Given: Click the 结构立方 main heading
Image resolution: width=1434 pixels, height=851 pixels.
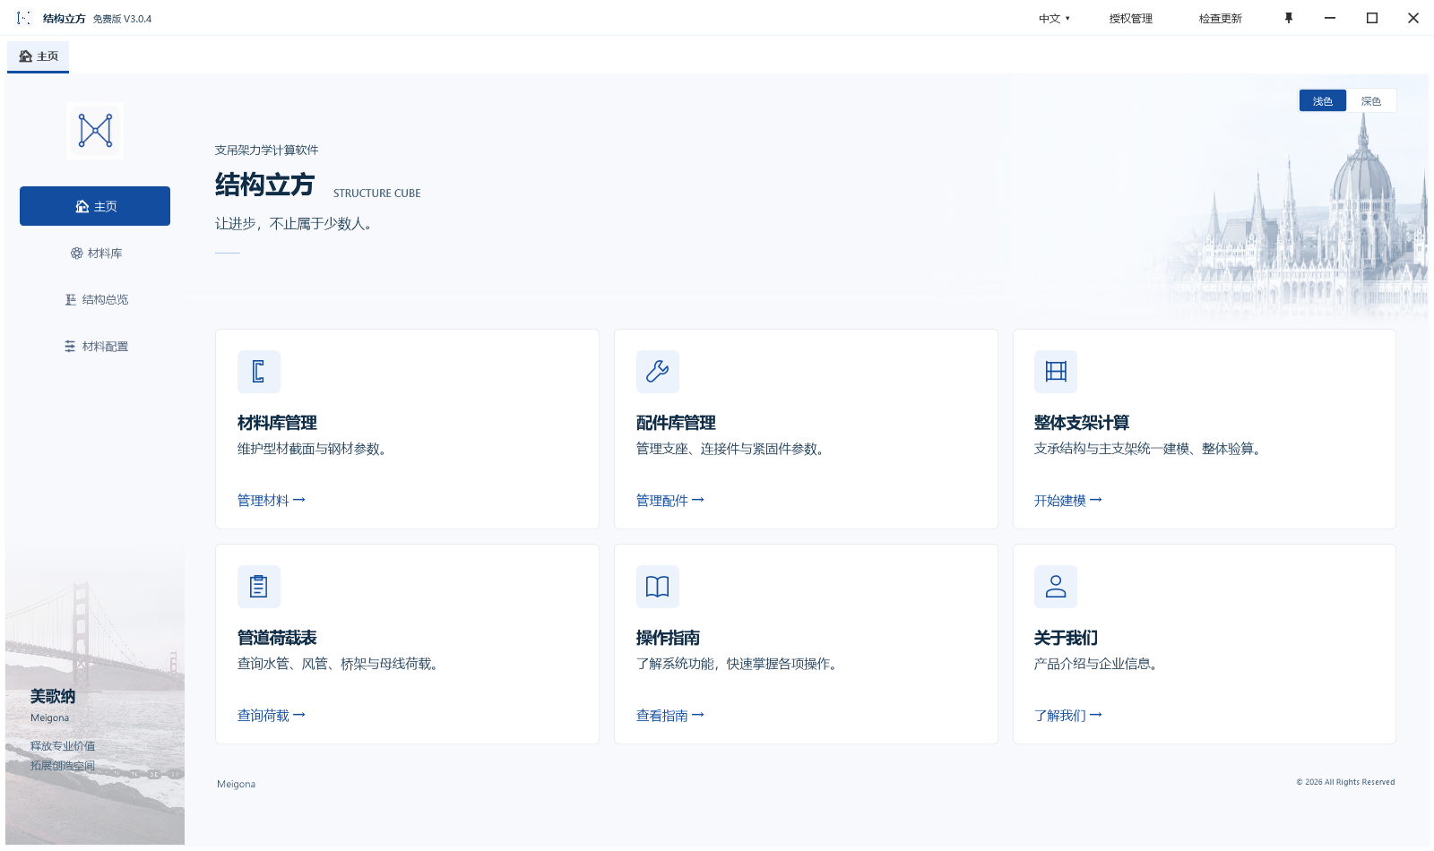Looking at the screenshot, I should tap(265, 185).
